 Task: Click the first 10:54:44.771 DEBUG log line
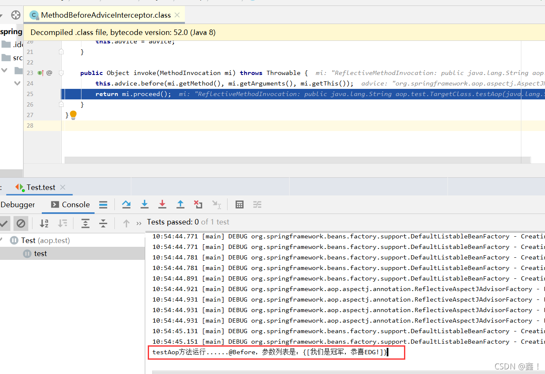tap(348, 236)
